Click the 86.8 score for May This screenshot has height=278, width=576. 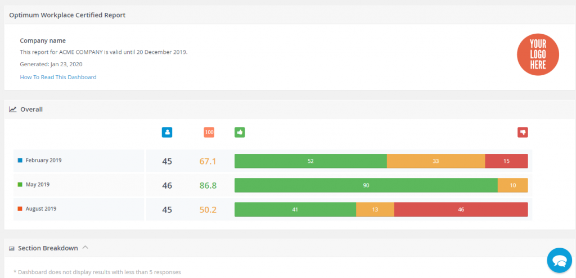click(x=208, y=185)
